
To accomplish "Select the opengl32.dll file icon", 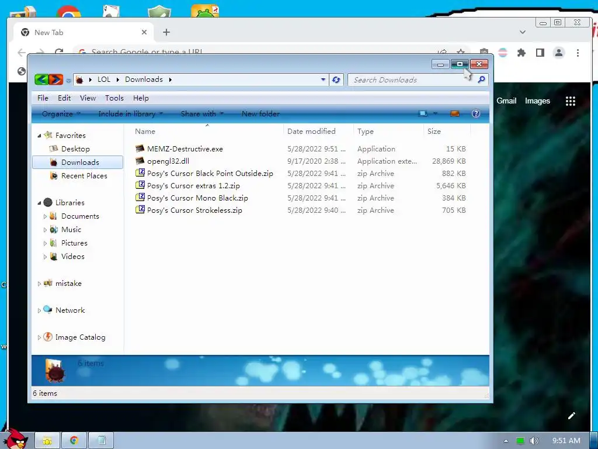I will [140, 161].
